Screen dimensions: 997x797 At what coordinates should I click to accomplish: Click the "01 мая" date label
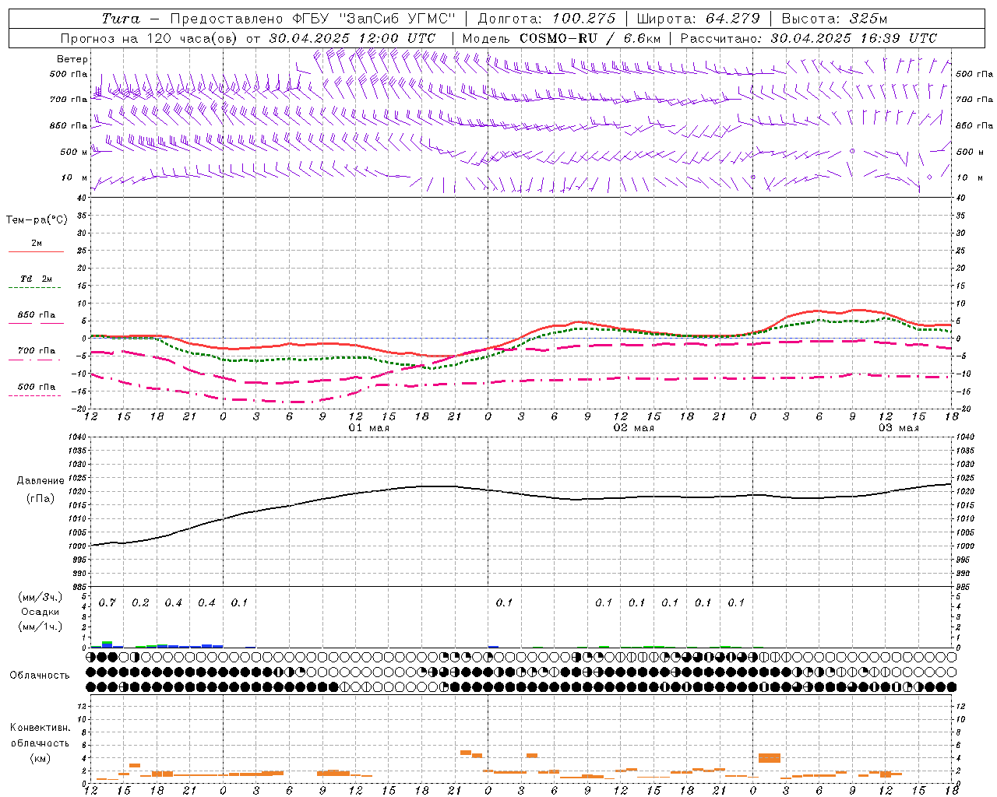tap(369, 428)
